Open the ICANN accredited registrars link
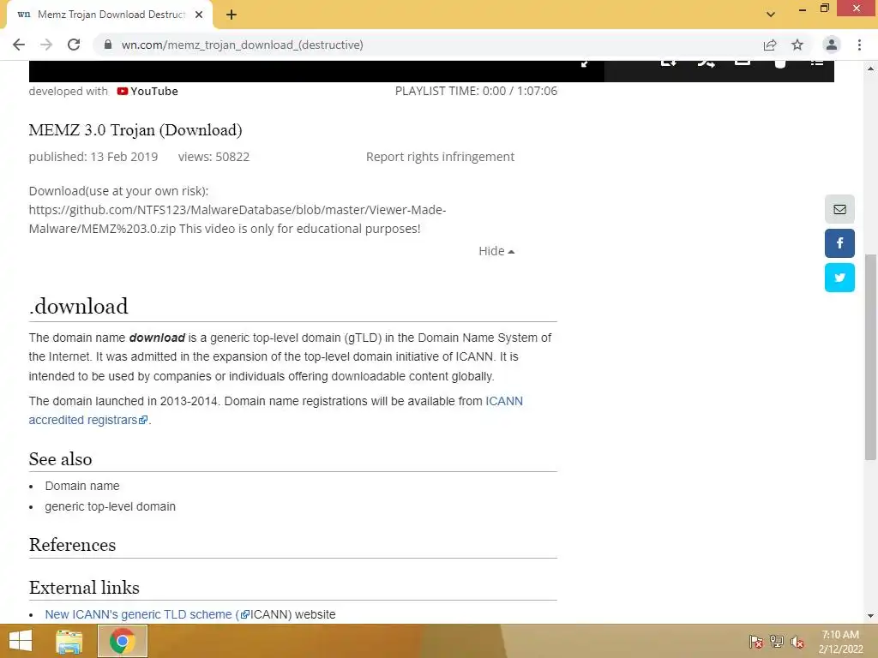Image resolution: width=878 pixels, height=658 pixels. (x=275, y=410)
